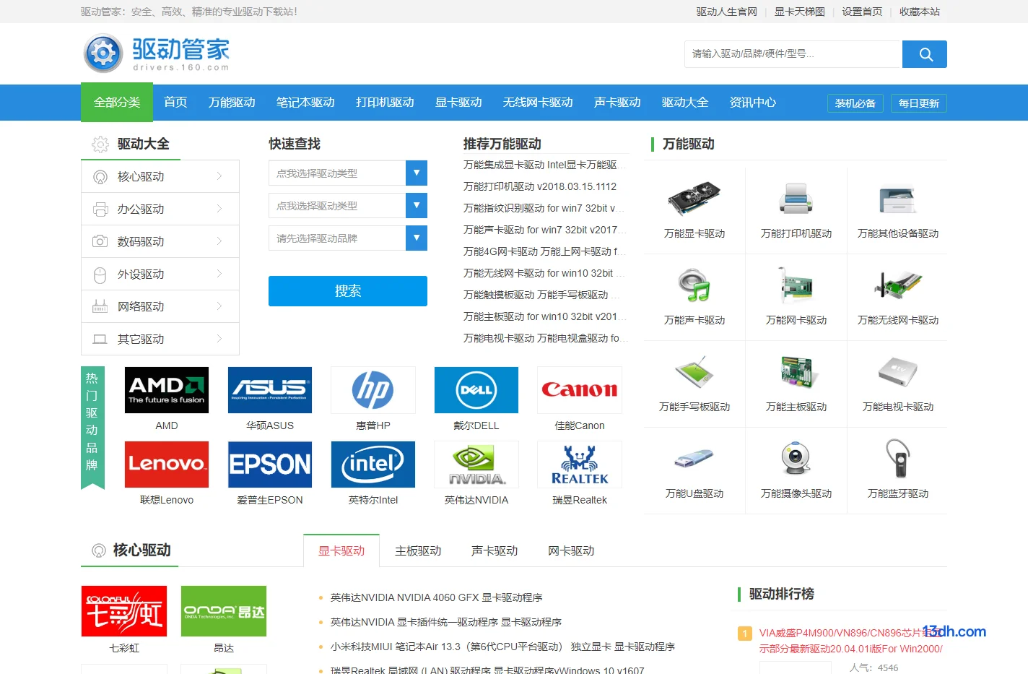
Task: Open the 万能U盘驱动 USB drive icon
Action: point(694,459)
